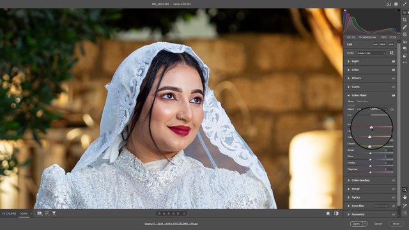Toggle Color panel visibility eye
The width and height of the screenshot is (409, 230).
[393, 70]
